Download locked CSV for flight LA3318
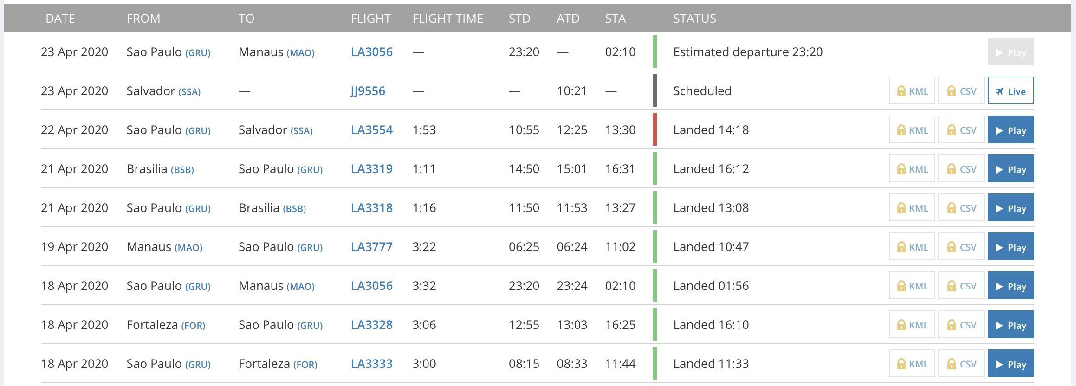The height and width of the screenshot is (386, 1076). (961, 207)
